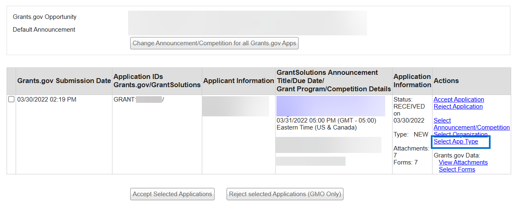Screen dimensions: 519x206
Task: Click the GRANT application ID text
Action: click(124, 100)
